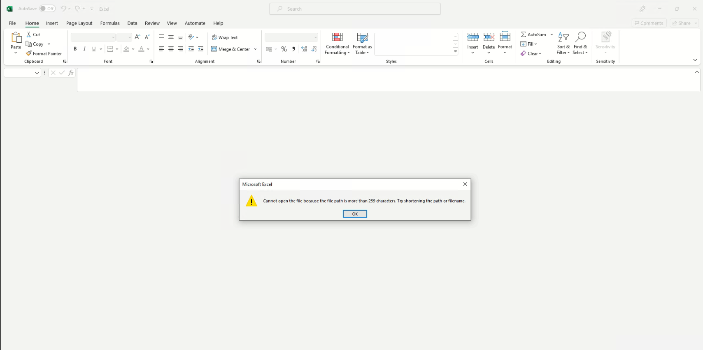Open the Help tab
703x350 pixels.
tap(218, 23)
